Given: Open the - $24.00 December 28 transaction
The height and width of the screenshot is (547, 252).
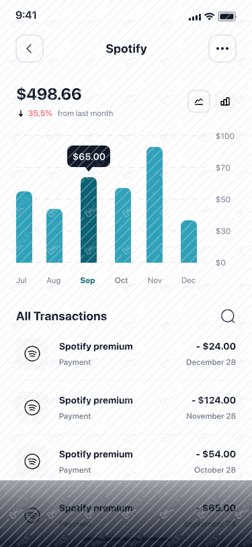Looking at the screenshot, I should [126, 354].
